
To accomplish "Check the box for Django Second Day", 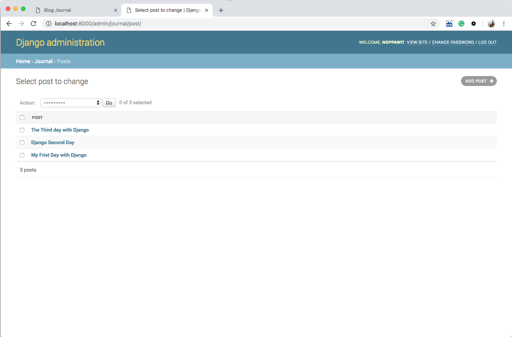I will point(22,143).
